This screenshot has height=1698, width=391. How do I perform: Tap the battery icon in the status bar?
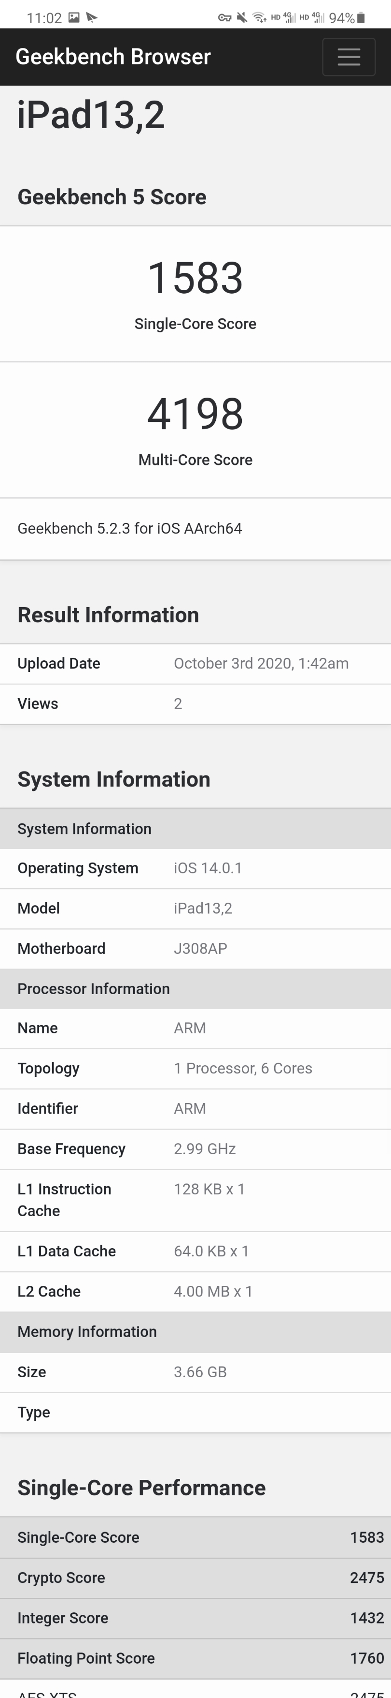(x=361, y=18)
